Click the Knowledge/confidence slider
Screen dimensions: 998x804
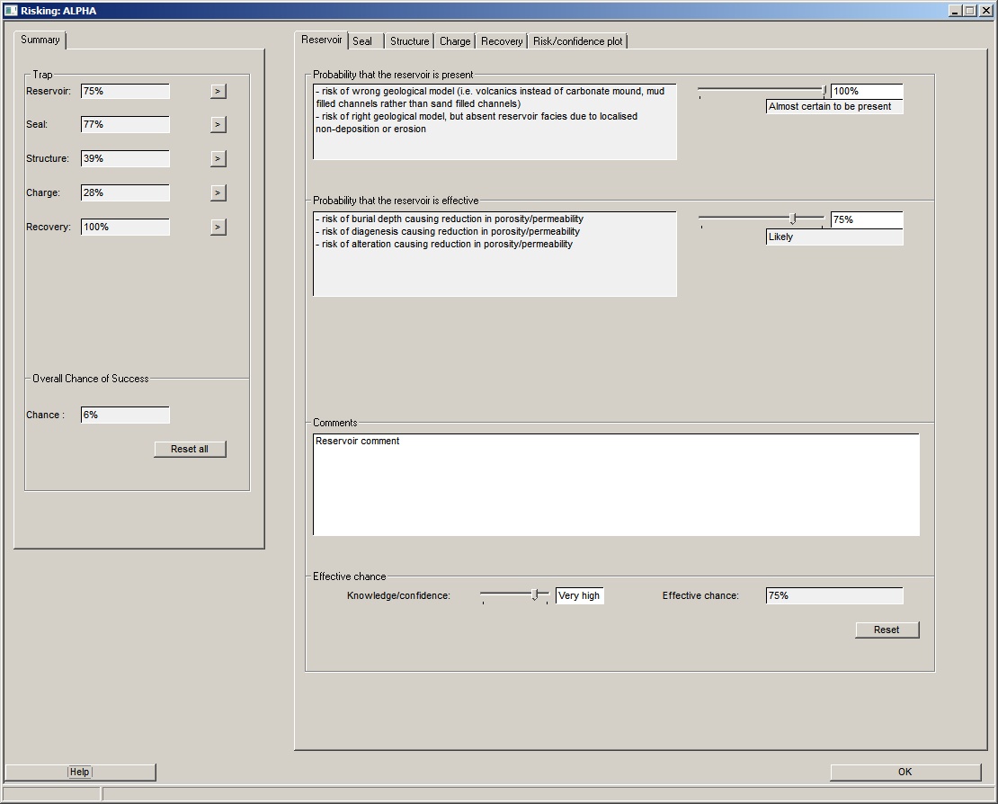pos(514,594)
